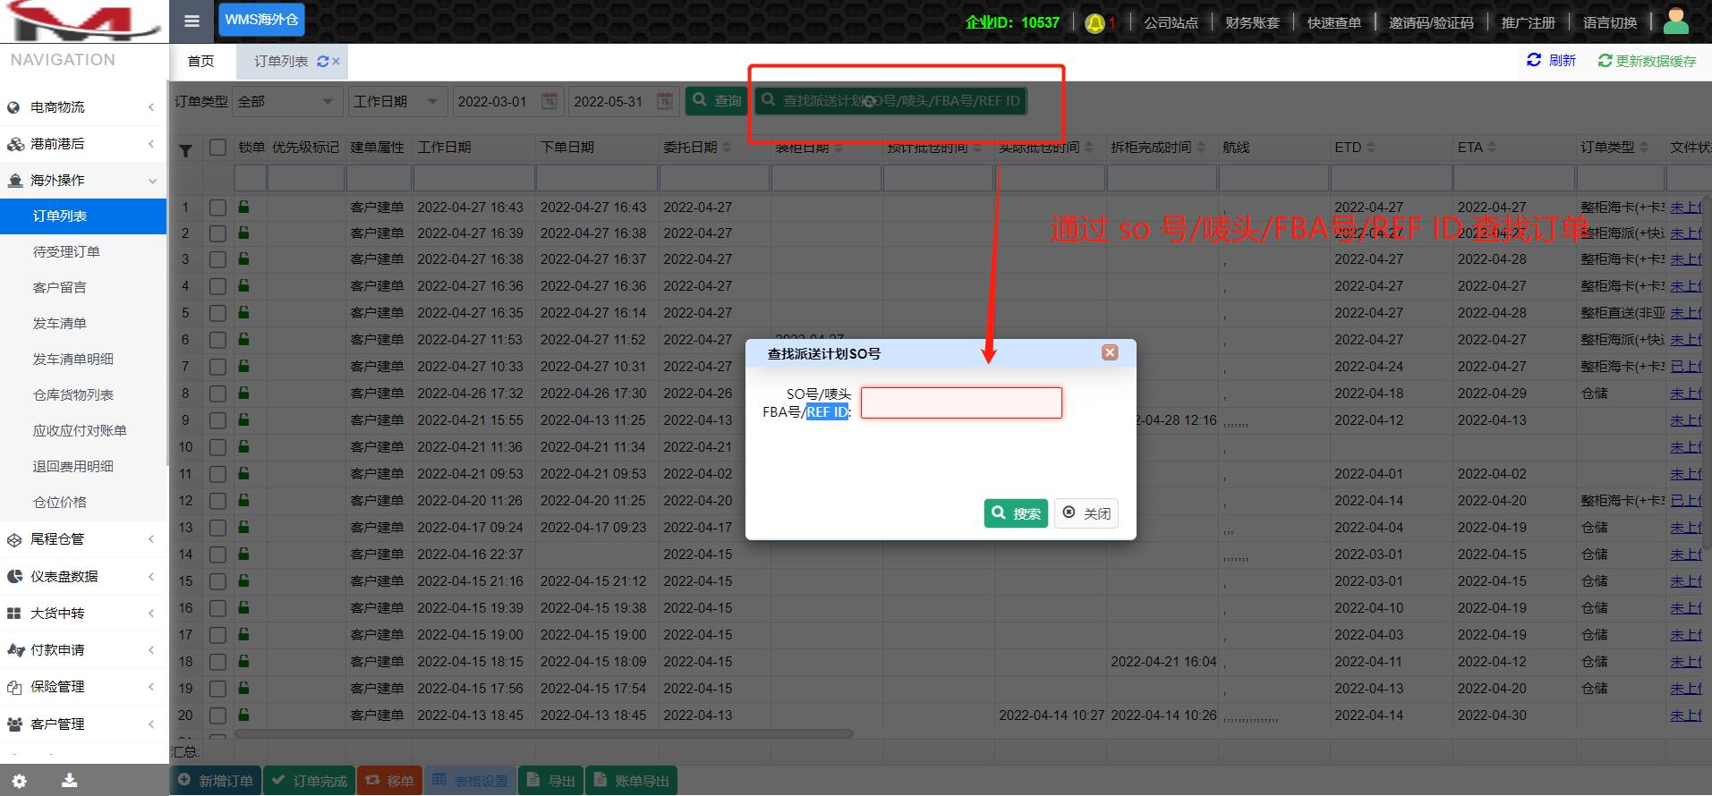The width and height of the screenshot is (1712, 796).
Task: Click the 关闭 button in the dialog
Action: [x=1086, y=513]
